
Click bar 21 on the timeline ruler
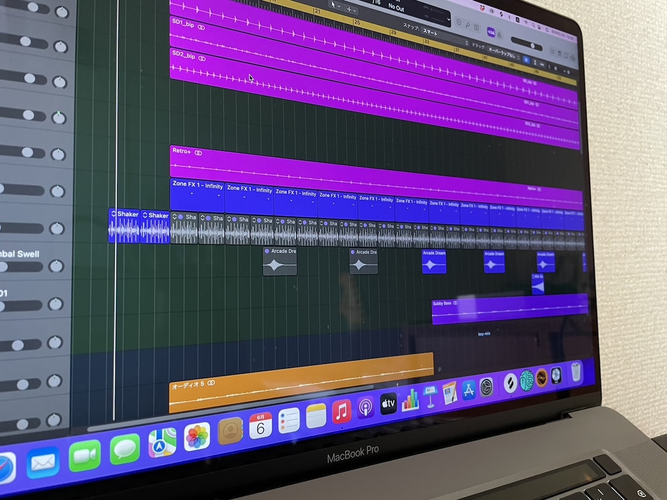tap(317, 11)
